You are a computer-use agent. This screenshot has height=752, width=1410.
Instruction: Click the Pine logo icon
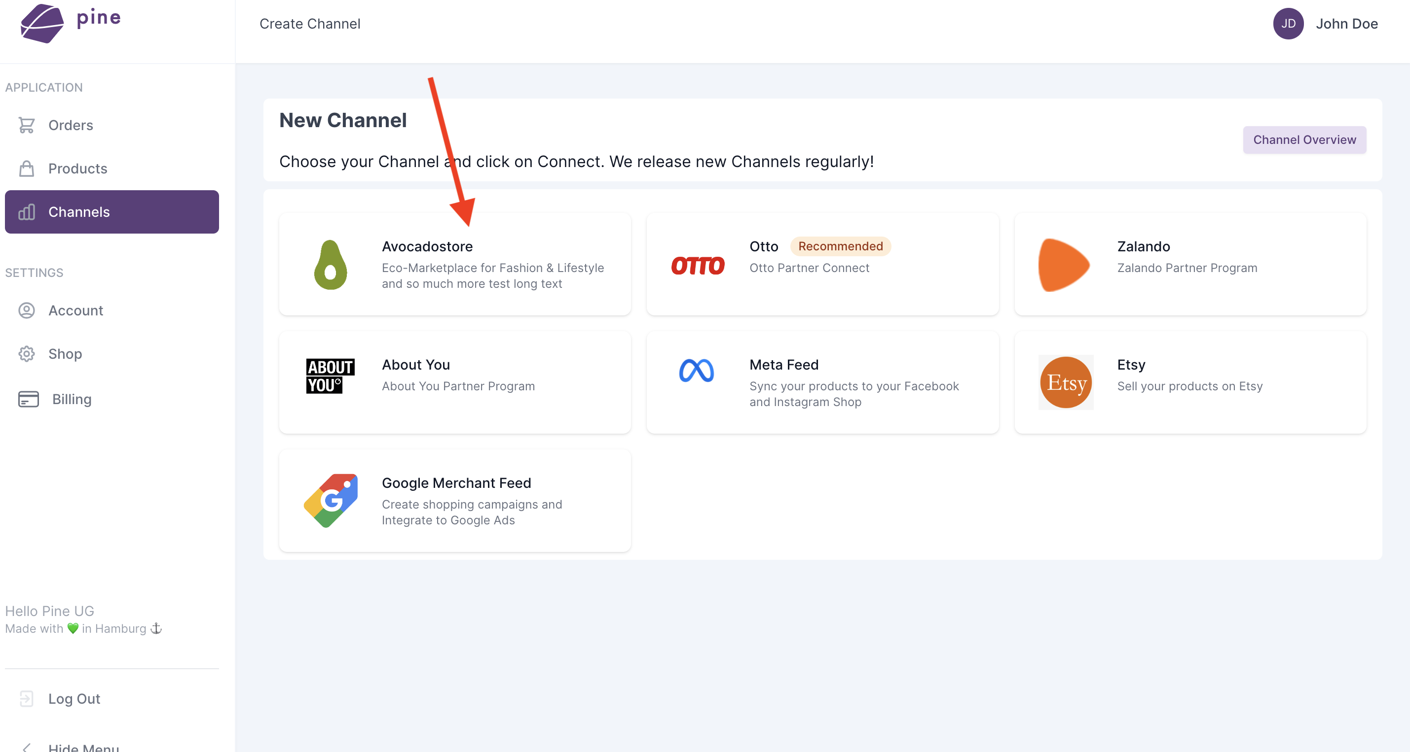41,23
